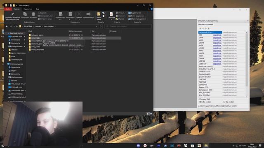Click LocalState in the breadcrumb path
This screenshot has height=148, width=264.
(x=28, y=26)
